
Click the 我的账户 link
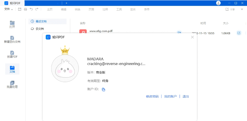pyautogui.click(x=171, y=96)
